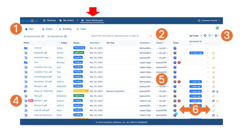
Task: Switch to the Files tab
Action: coord(29,29)
